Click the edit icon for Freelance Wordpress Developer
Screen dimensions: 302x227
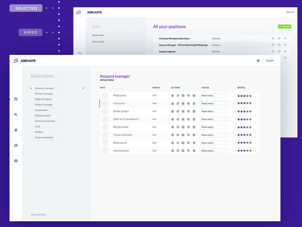coord(273,38)
